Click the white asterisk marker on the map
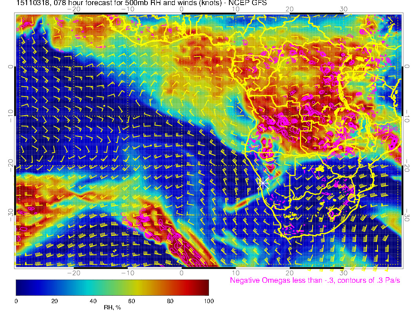Viewport: 414px width, 320px height. [262, 183]
